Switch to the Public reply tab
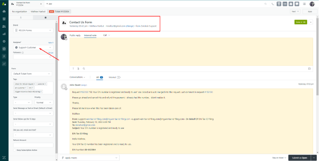320x161 pixels. [75, 35]
